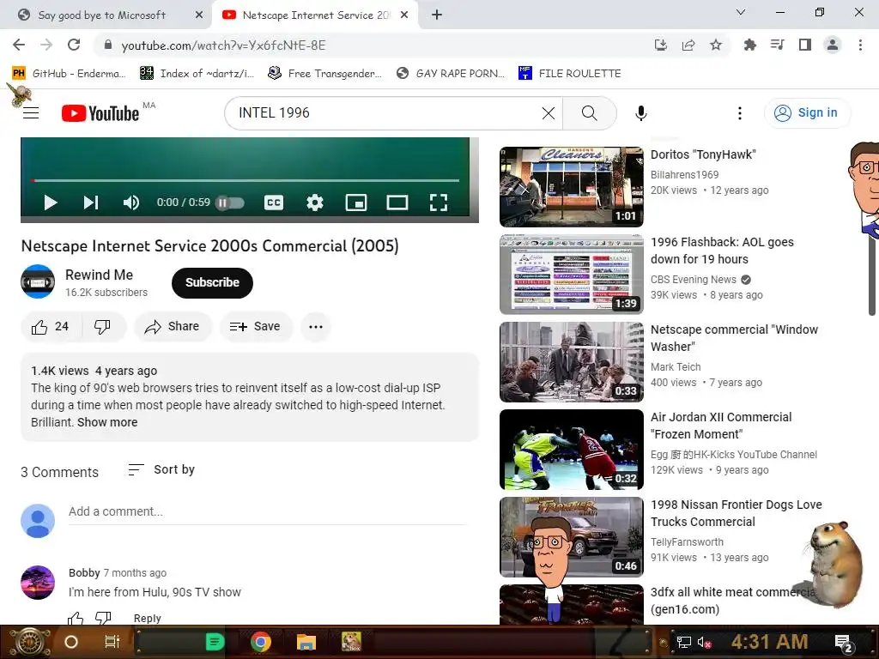Open more actions ellipsis under video

(316, 327)
